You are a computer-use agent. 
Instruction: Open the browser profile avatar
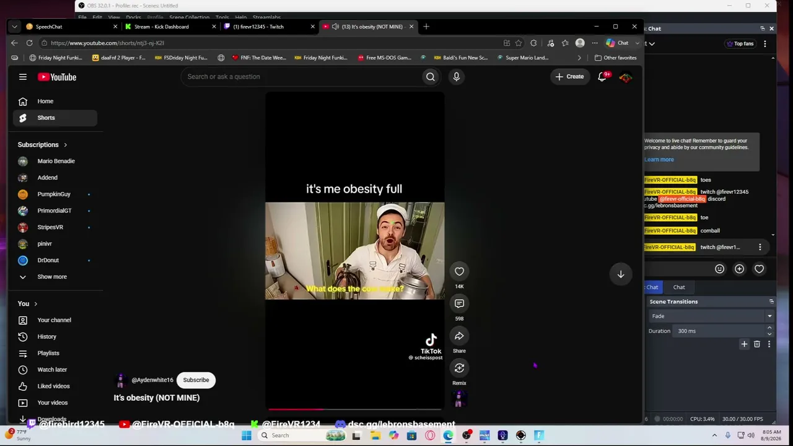[x=580, y=43]
